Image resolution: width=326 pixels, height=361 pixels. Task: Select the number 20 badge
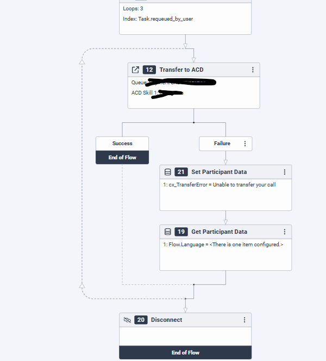tap(141, 320)
